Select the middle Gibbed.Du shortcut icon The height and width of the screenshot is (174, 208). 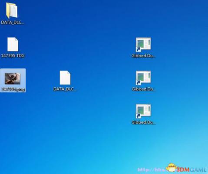tap(143, 78)
